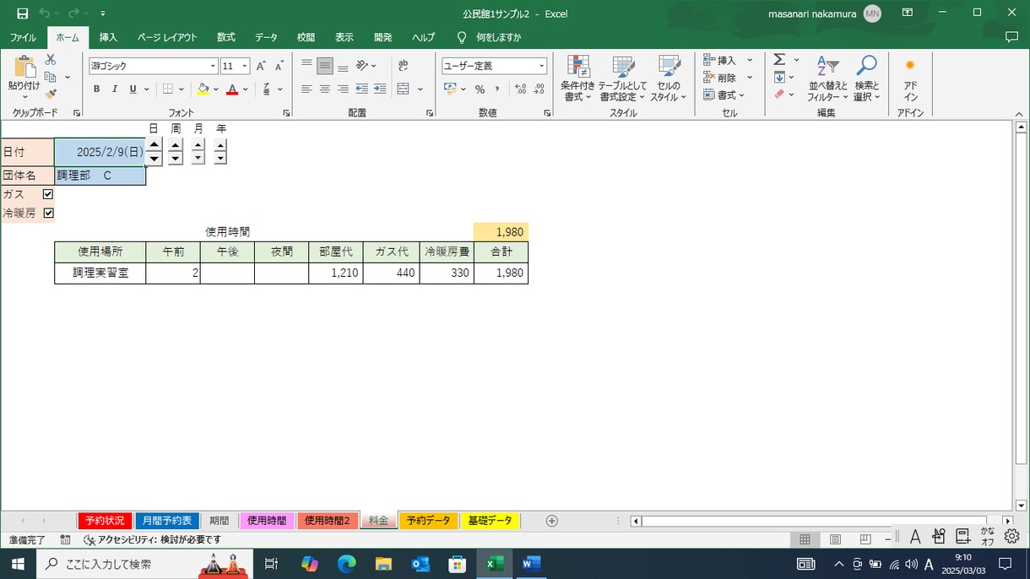Open the 予約状況 sheet tab
The width and height of the screenshot is (1030, 579).
pos(105,521)
